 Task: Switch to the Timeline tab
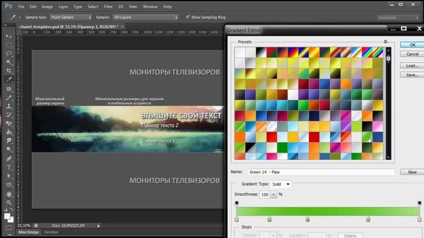click(x=51, y=232)
